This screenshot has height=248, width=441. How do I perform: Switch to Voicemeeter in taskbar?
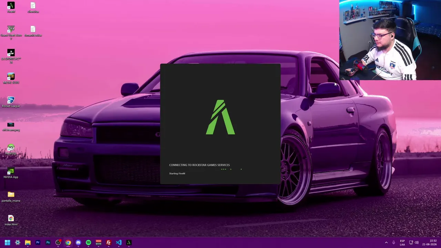(99, 242)
